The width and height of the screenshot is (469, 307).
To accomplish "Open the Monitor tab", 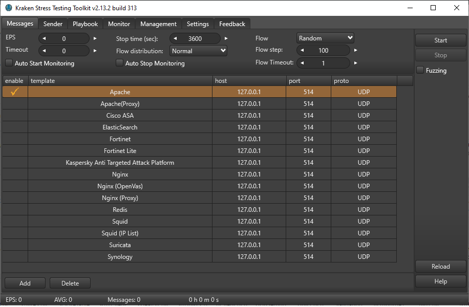I will 119,24.
